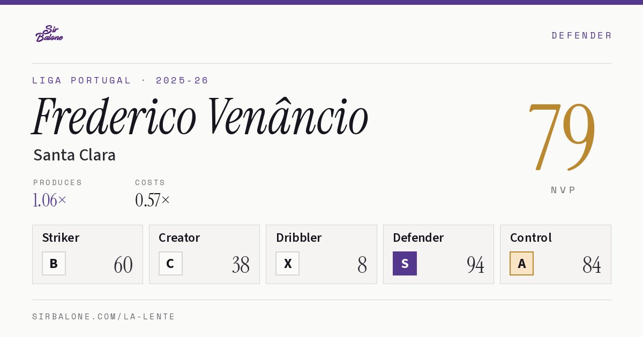Select the X grade badge under Dribbler
Screen dimensions: 643x337
288,263
